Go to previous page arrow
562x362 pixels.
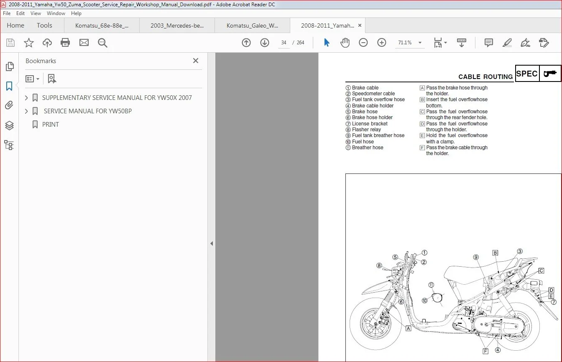tap(246, 43)
